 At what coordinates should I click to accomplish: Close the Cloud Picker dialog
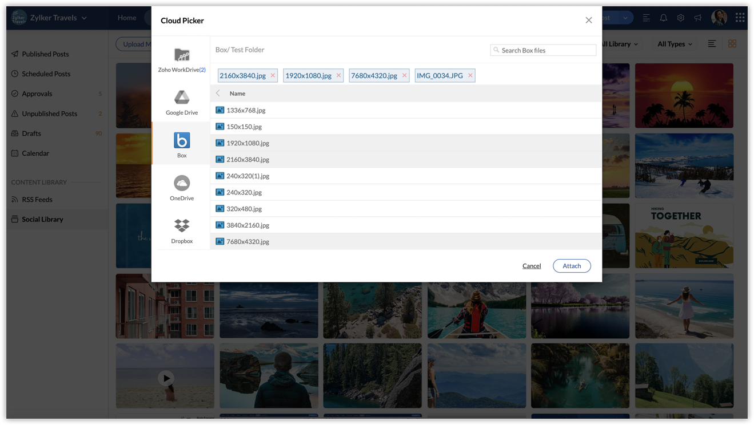click(588, 21)
